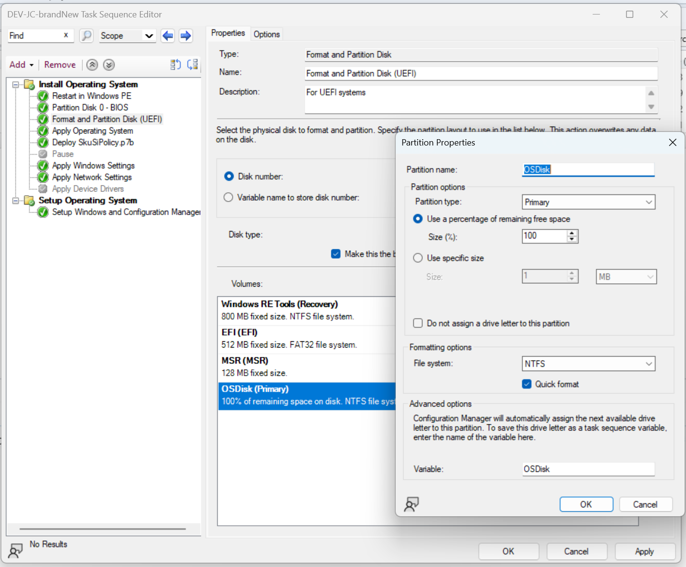Screen dimensions: 686x567
Task: Click the gray icon beside Apply Device Drivers
Action: (x=43, y=189)
